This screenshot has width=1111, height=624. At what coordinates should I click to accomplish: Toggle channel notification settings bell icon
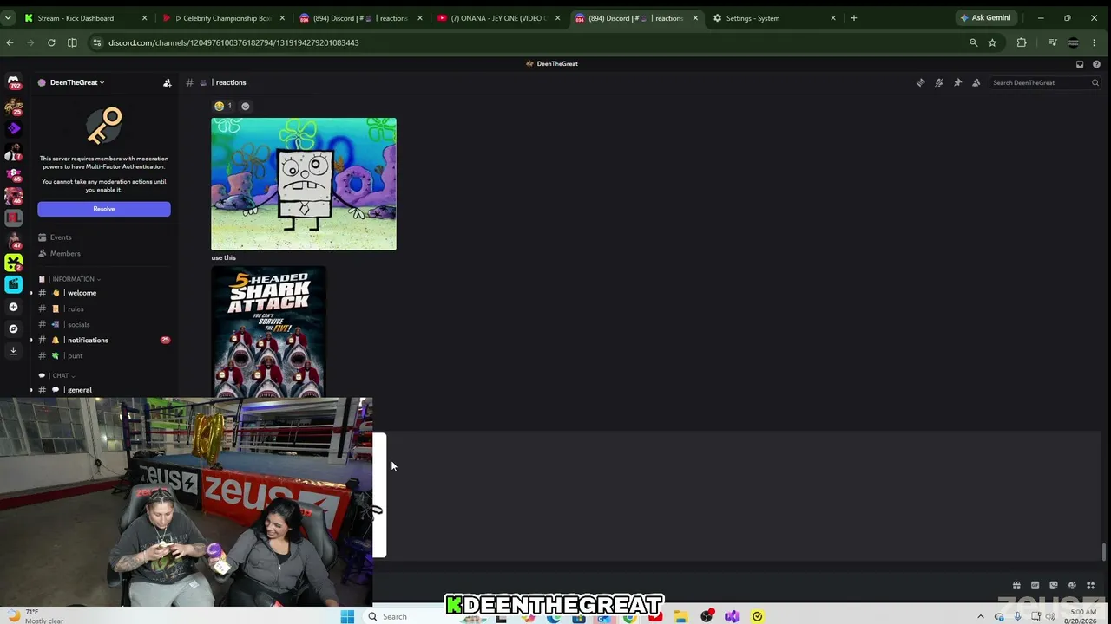[939, 82]
